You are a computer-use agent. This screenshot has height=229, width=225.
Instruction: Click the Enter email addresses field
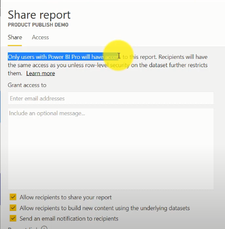coord(111,98)
